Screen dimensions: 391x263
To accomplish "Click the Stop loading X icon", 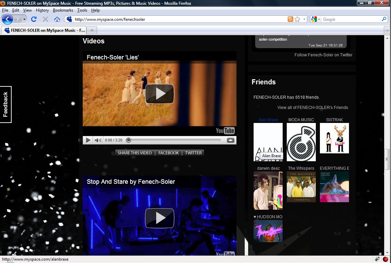I will [45, 19].
